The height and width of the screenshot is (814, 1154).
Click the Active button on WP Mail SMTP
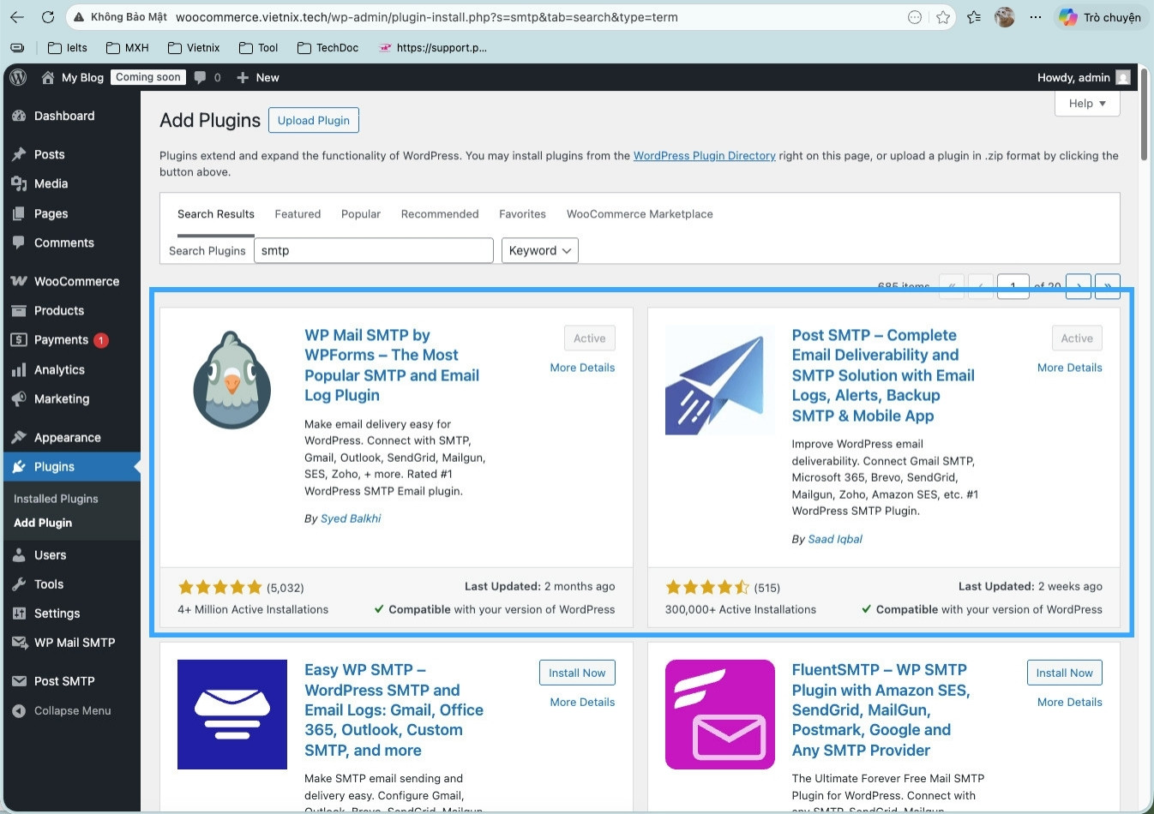589,338
